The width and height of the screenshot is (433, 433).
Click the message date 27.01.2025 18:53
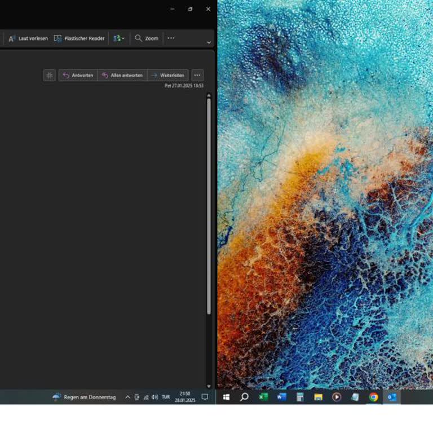pos(184,86)
